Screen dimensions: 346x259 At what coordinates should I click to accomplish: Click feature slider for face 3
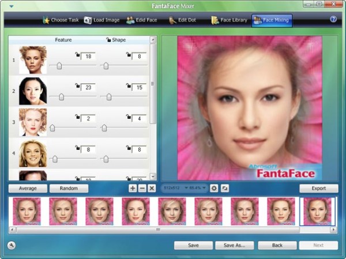point(52,127)
